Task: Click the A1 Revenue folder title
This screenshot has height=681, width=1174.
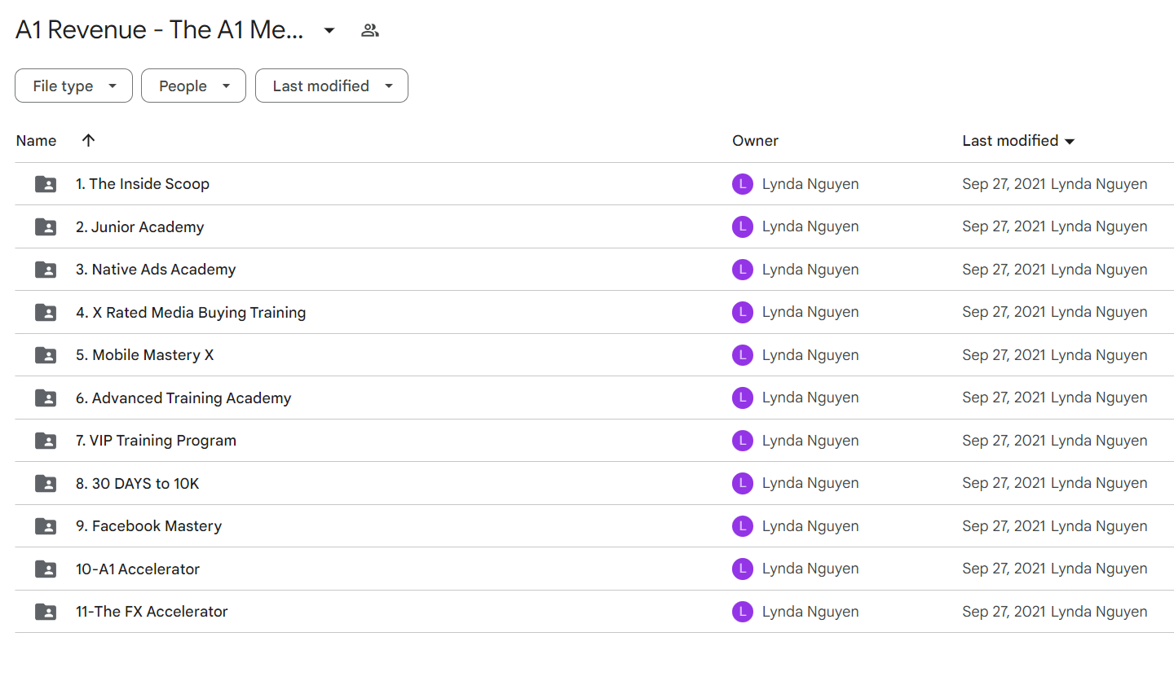Action: coord(160,31)
